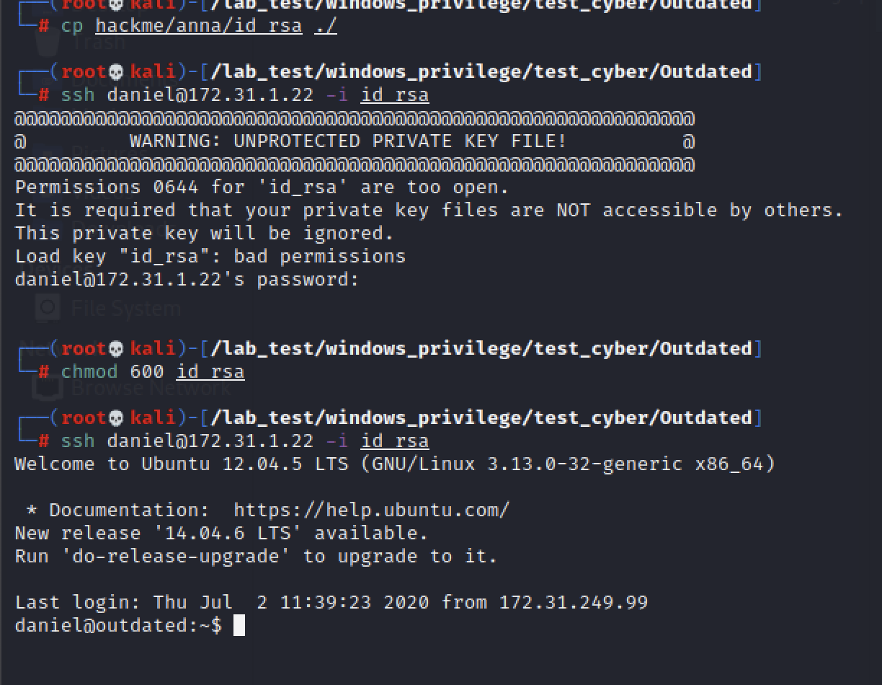The image size is (882, 685).
Task: Click the daniel@172.31.1.22's password prompt line
Action: [x=187, y=280]
